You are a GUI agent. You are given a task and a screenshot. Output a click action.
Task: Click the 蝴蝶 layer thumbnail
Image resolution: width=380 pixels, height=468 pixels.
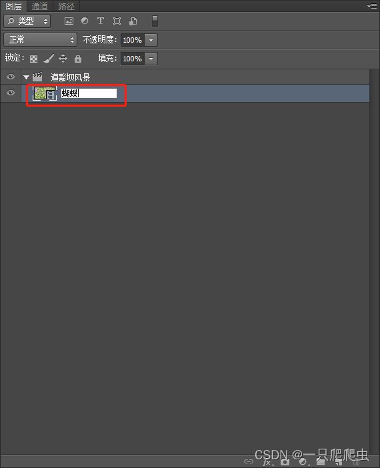click(x=45, y=93)
